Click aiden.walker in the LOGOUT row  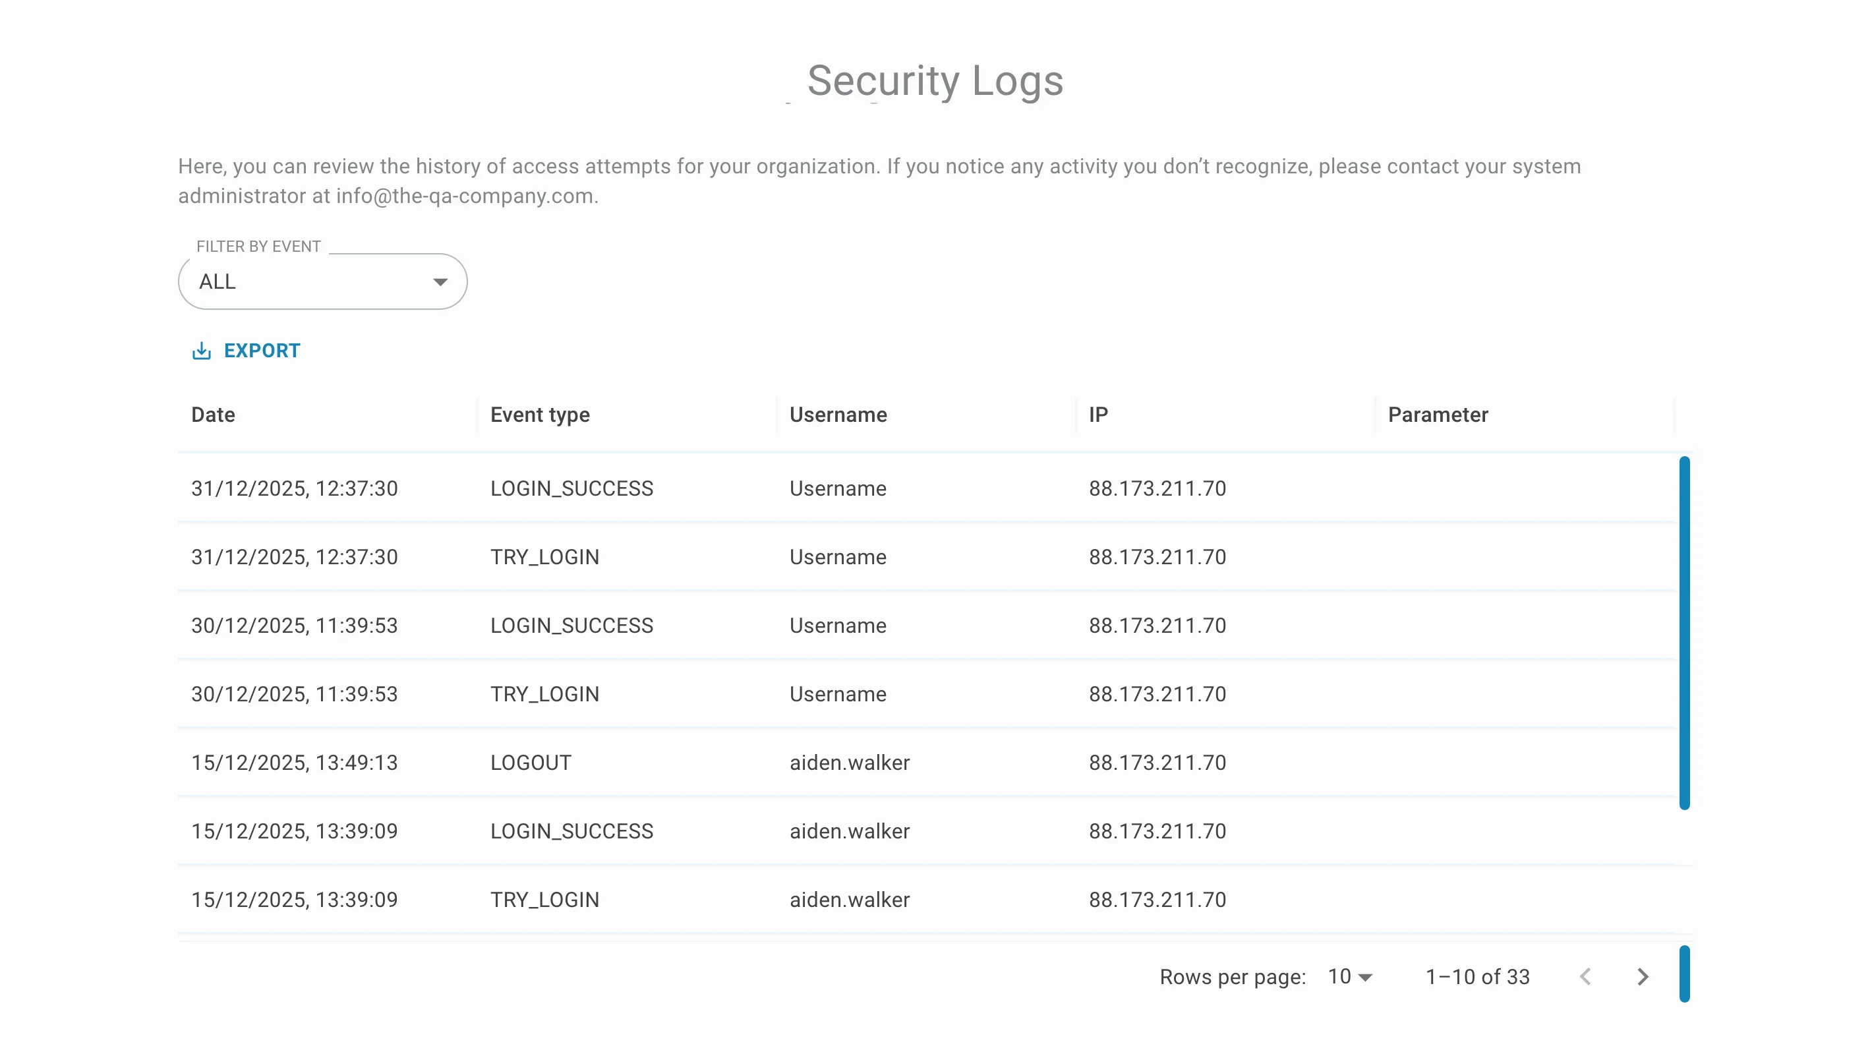(850, 763)
